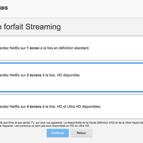Image resolution: width=143 pixels, height=143 pixels.
Task: Click the HD availability disclaimer paragraph
Action: (71, 124)
